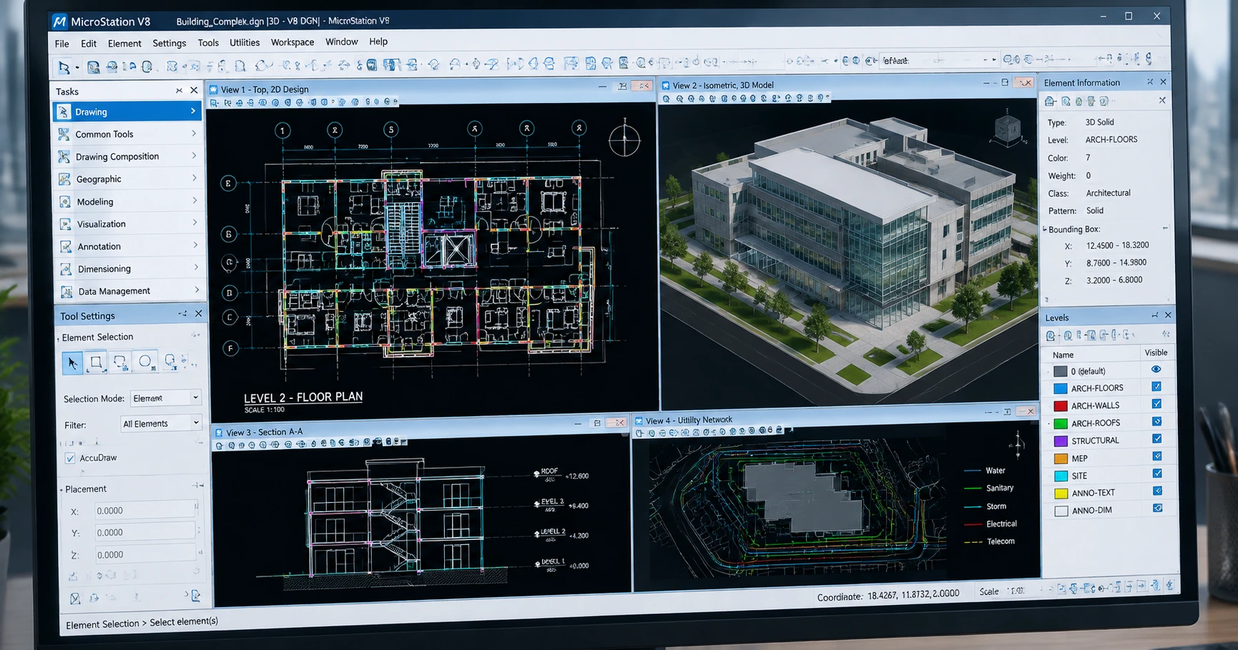Select the Element Selection arrow in main toolbar
The width and height of the screenshot is (1238, 650).
click(x=64, y=67)
